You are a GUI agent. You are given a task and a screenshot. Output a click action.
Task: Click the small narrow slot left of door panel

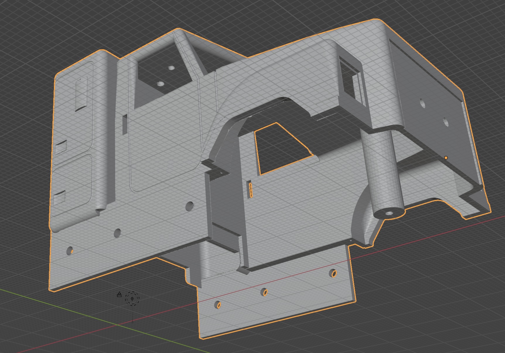[x=124, y=124]
